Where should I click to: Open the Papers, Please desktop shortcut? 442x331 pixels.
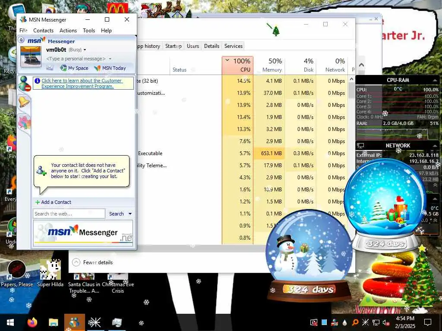(17, 273)
